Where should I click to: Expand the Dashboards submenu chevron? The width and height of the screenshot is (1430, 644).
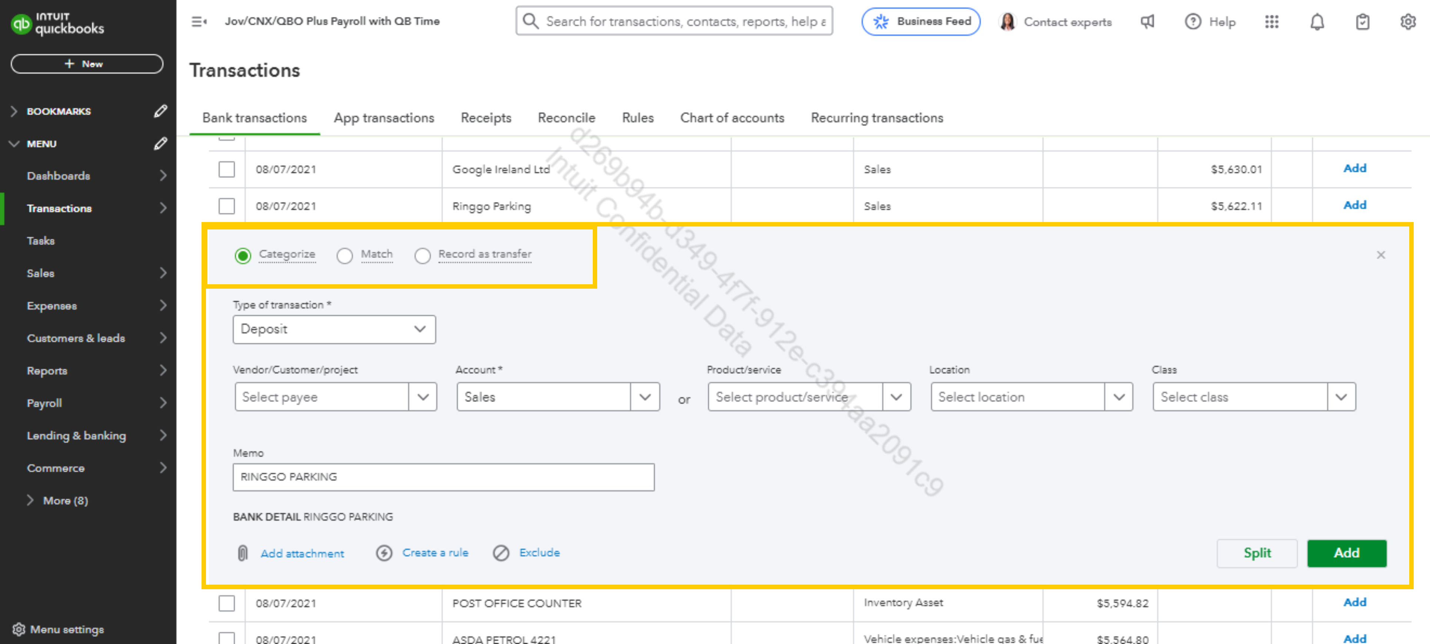163,176
